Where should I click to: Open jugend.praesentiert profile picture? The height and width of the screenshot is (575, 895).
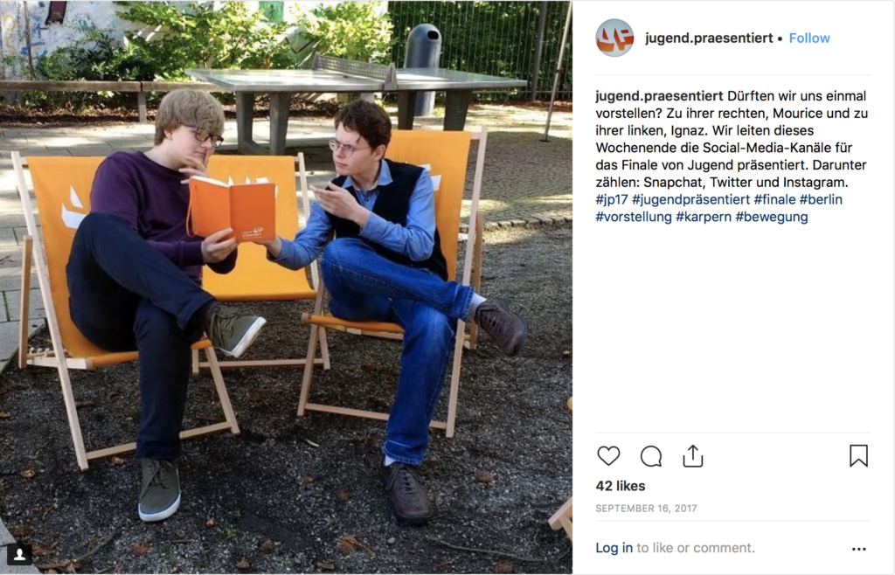pyautogui.click(x=614, y=38)
